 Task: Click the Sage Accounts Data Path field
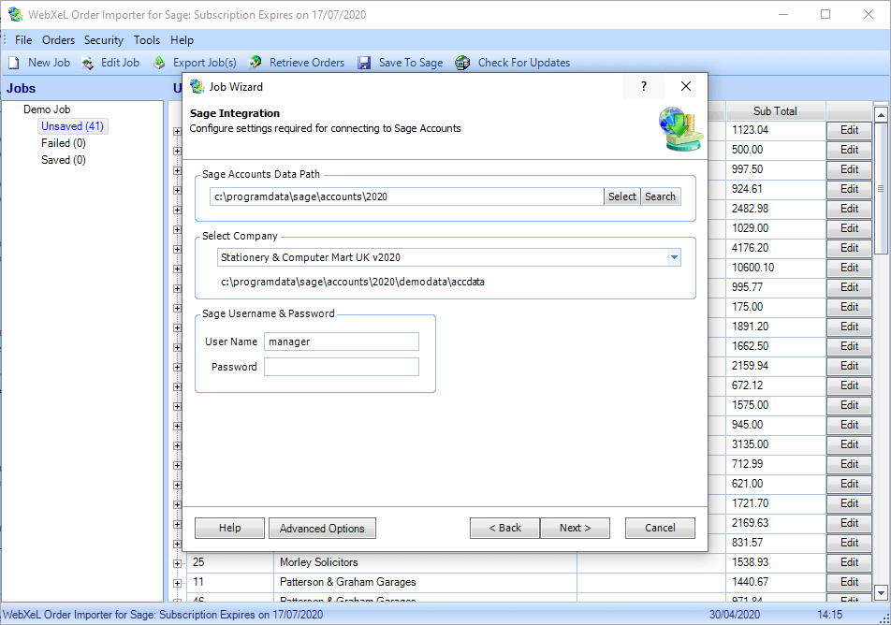[x=406, y=196]
